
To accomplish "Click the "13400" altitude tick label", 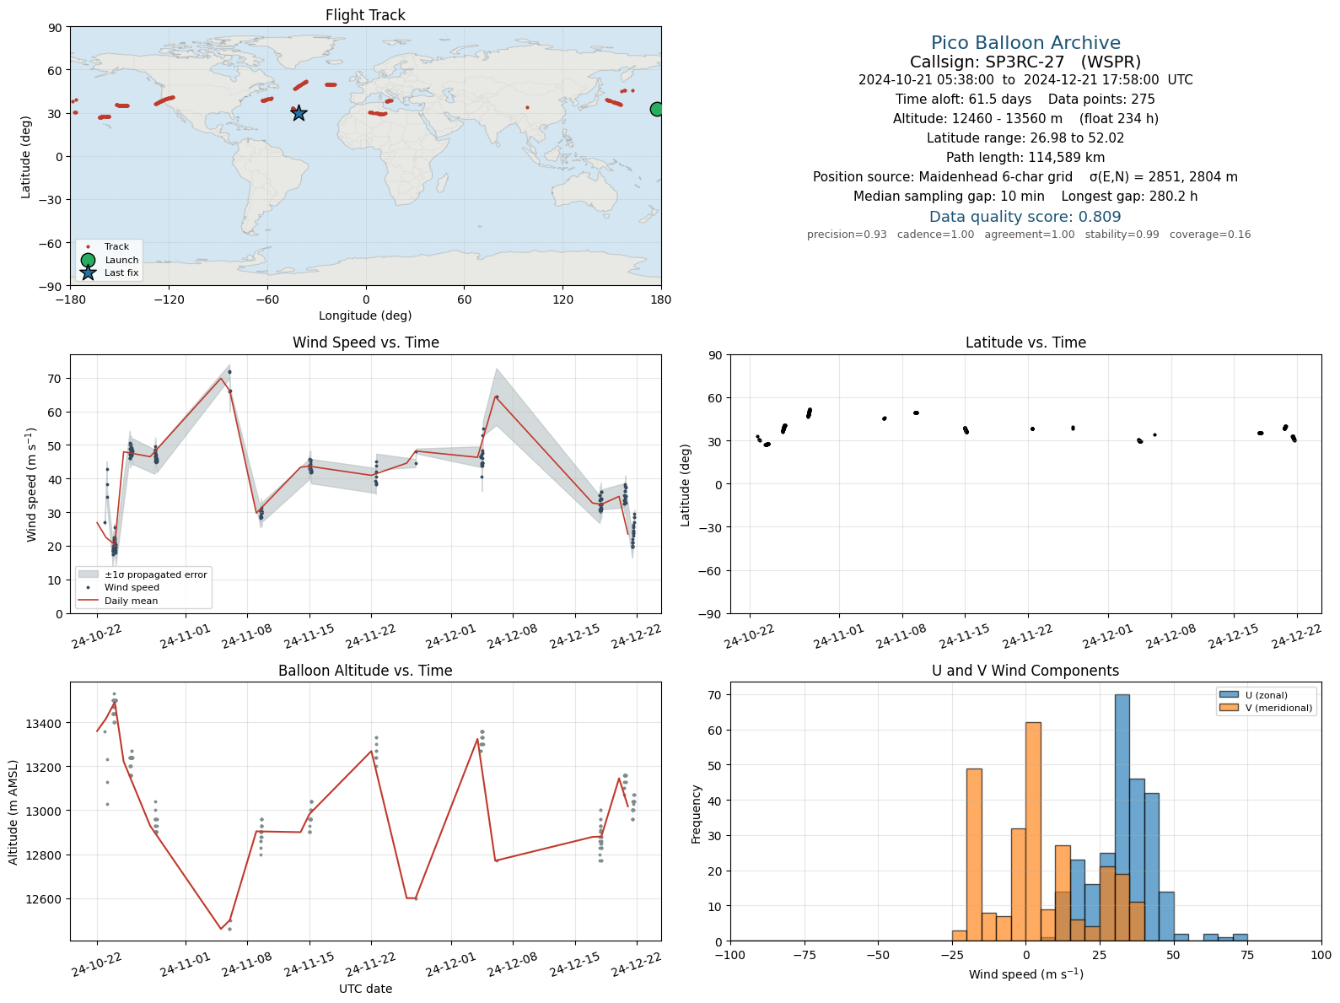I will 44,724.
